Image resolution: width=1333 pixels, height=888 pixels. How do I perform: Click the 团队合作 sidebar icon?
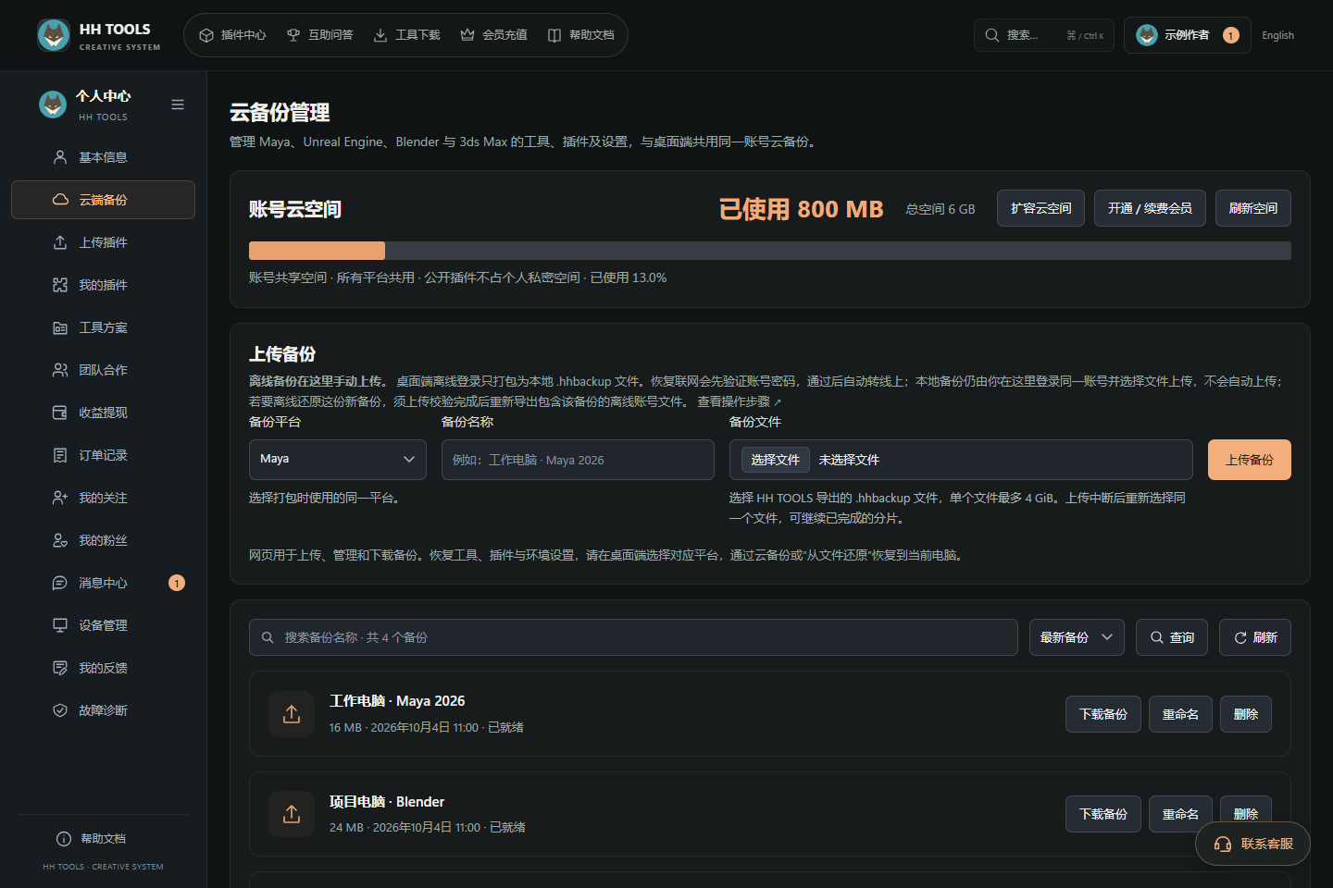click(60, 370)
